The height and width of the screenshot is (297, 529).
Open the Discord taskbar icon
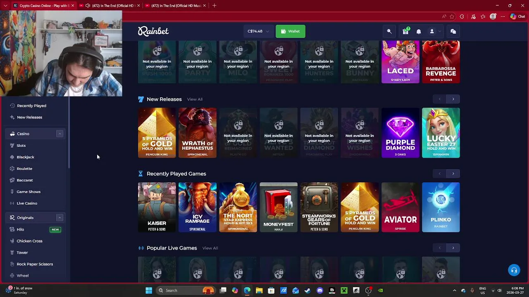coord(319,290)
